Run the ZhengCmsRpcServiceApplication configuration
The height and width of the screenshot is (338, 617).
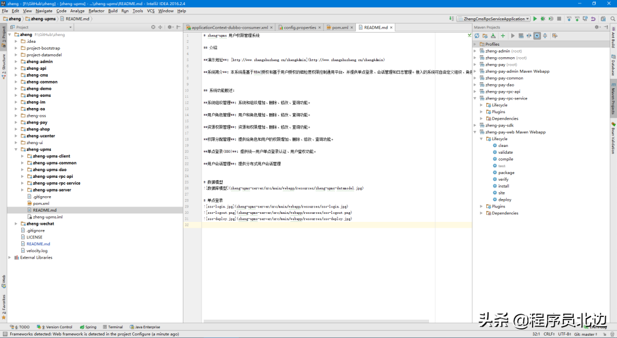535,18
